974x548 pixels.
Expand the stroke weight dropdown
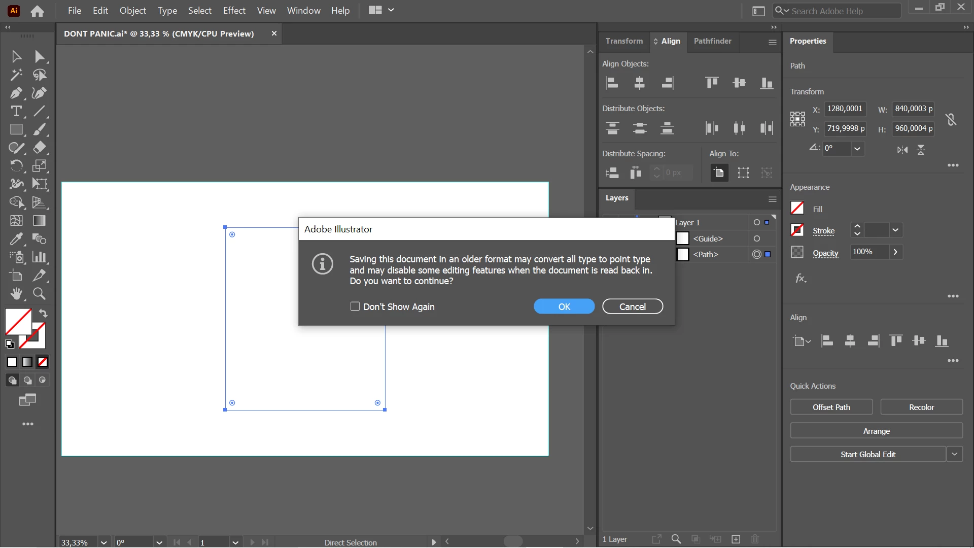click(895, 230)
